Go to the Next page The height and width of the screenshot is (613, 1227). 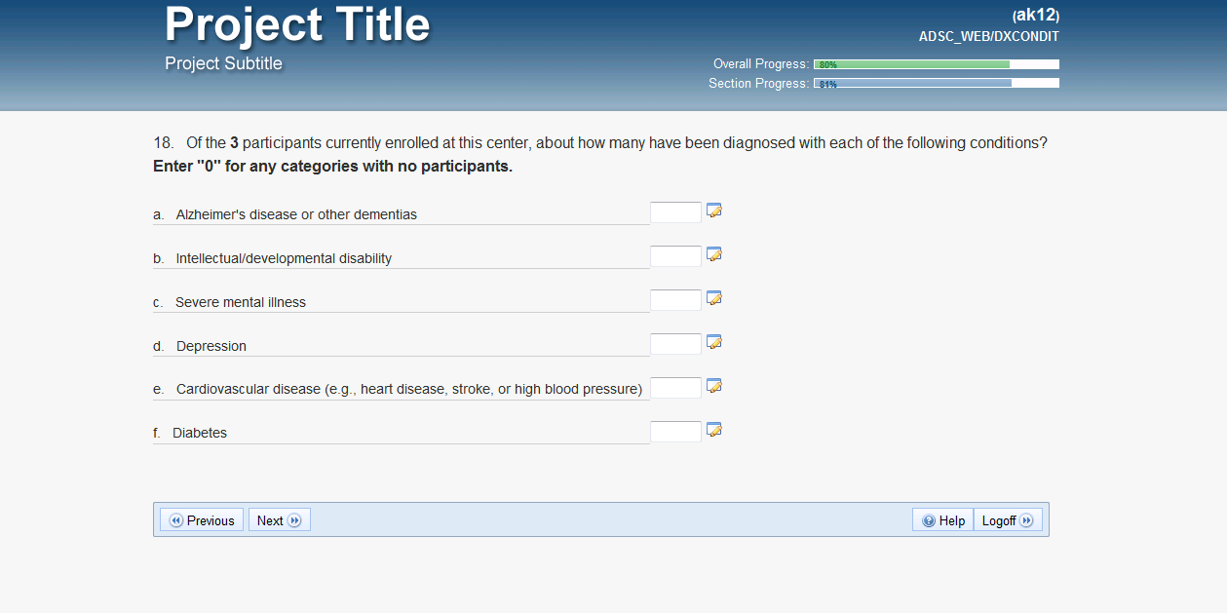coord(279,520)
